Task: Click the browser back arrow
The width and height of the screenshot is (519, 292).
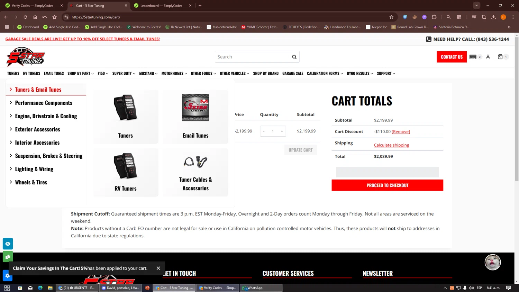Action: click(x=6, y=17)
